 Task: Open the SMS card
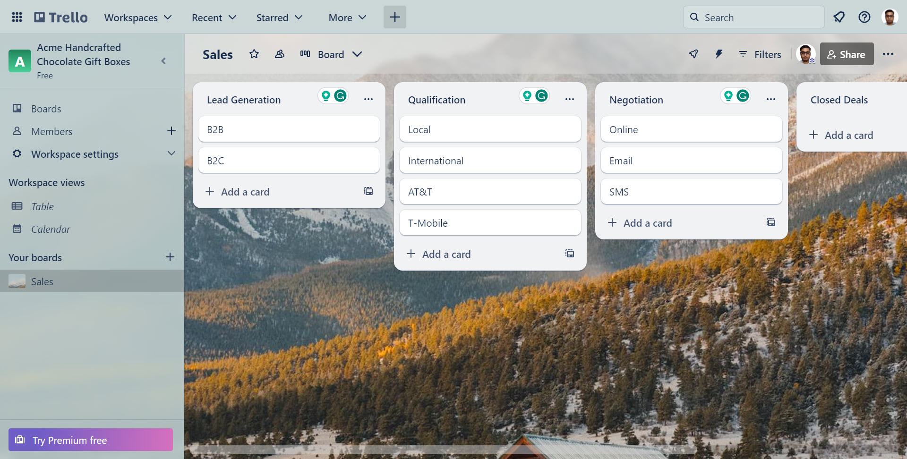pos(692,192)
